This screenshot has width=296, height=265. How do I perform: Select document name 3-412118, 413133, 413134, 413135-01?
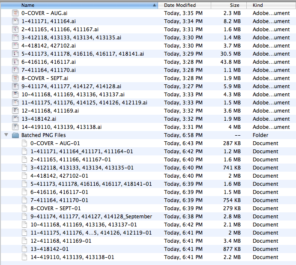(82, 167)
